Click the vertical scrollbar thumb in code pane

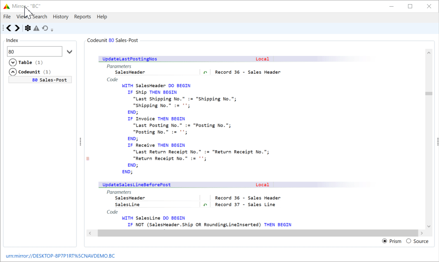coord(429,94)
